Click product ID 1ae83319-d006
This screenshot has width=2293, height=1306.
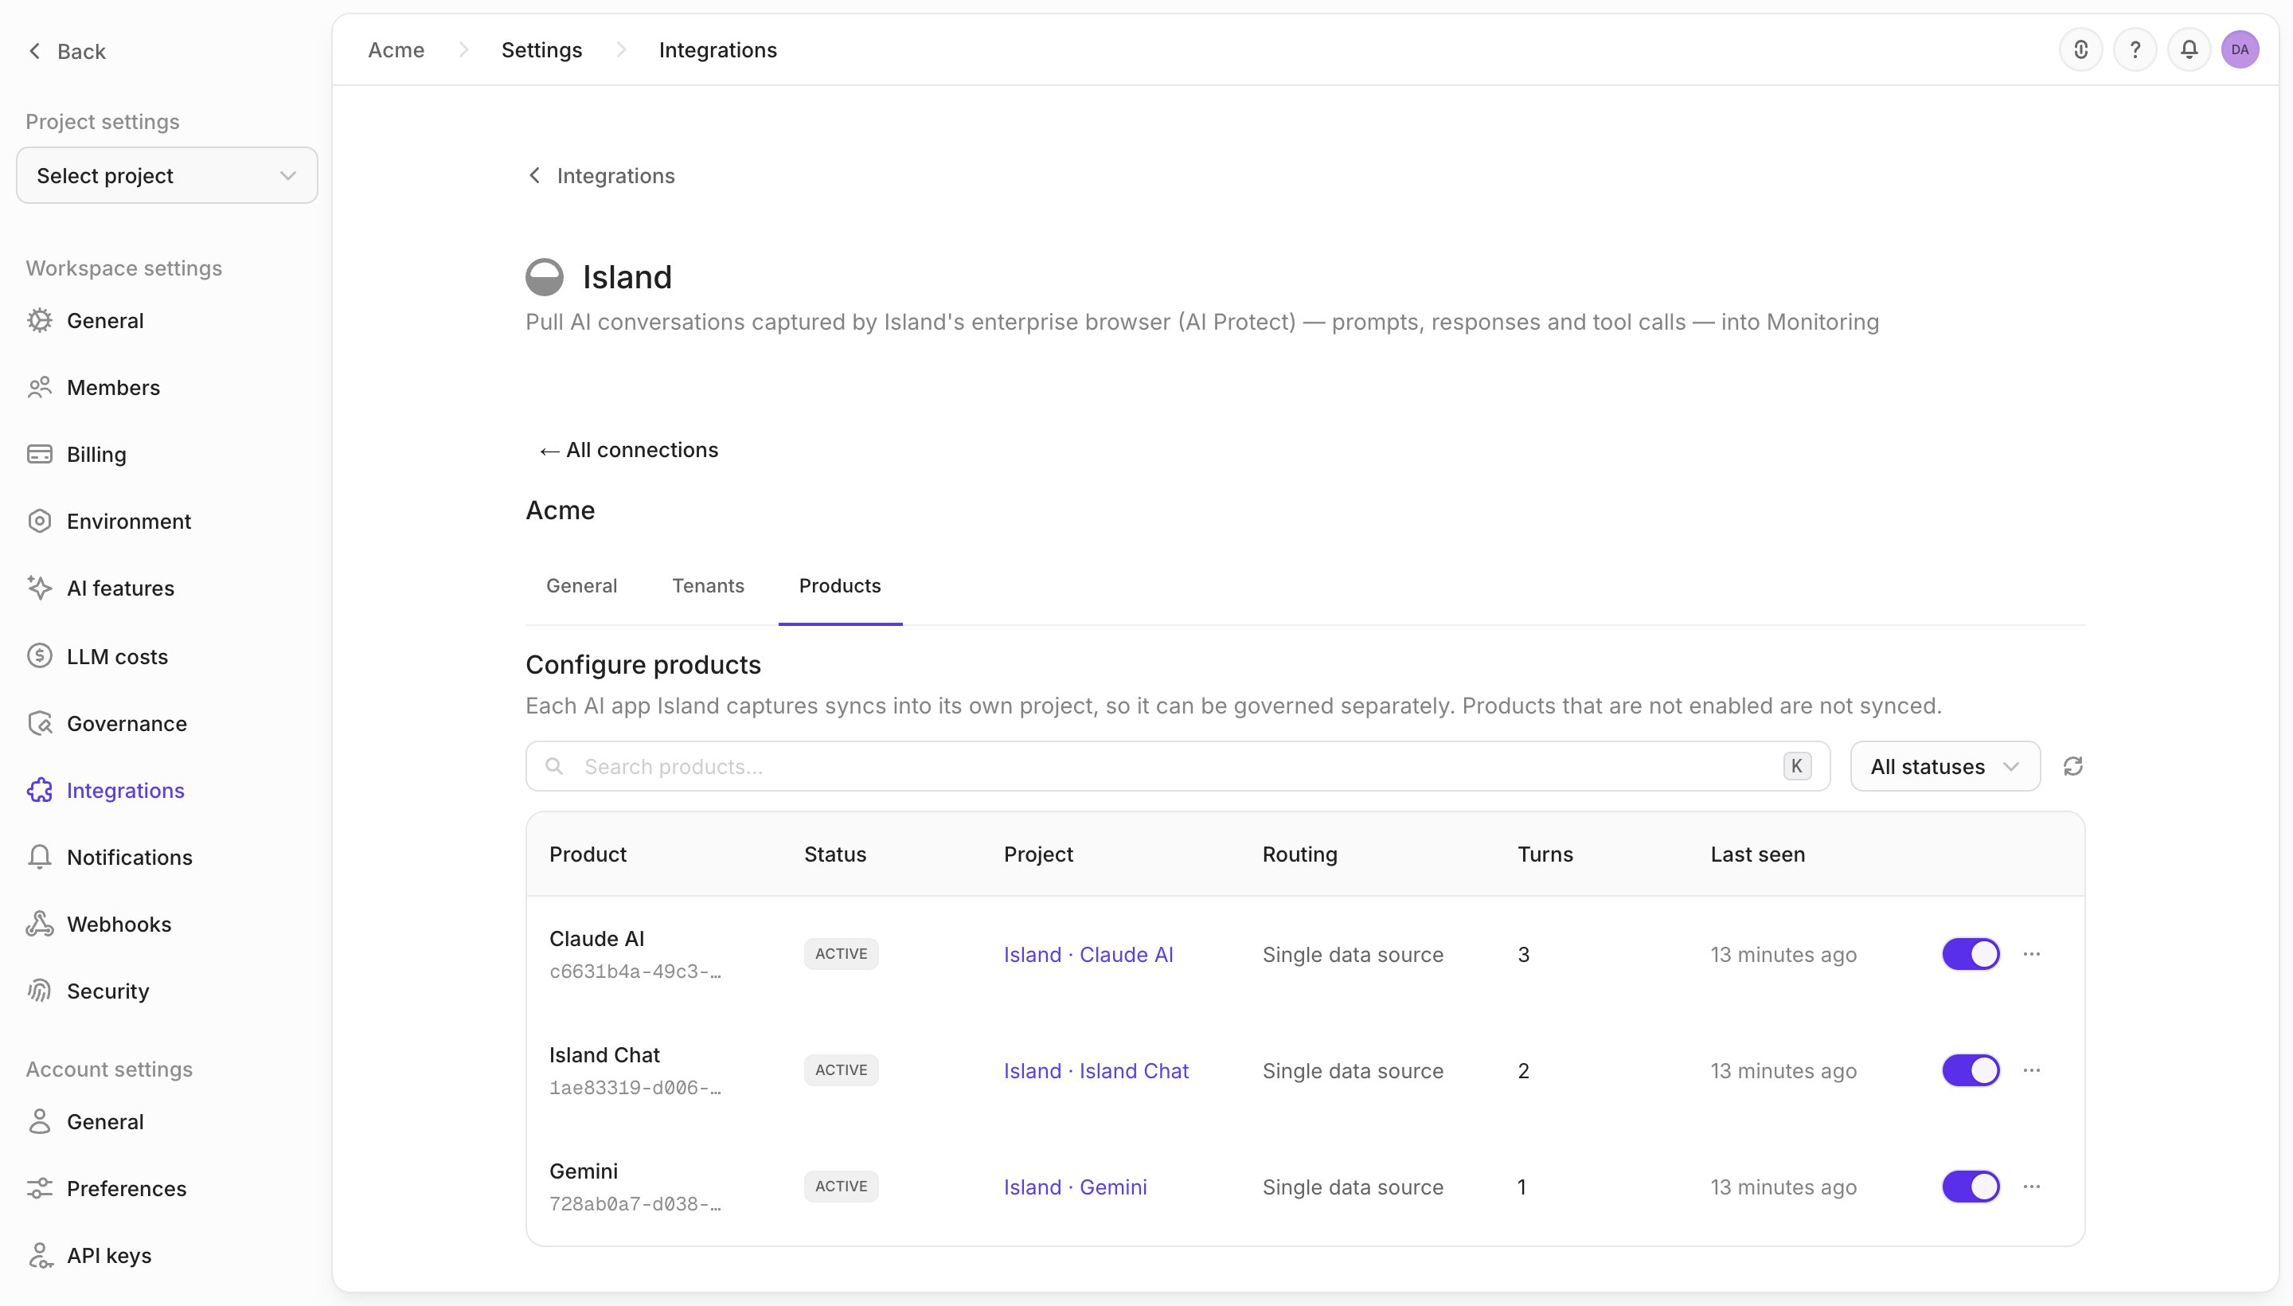click(x=635, y=1088)
